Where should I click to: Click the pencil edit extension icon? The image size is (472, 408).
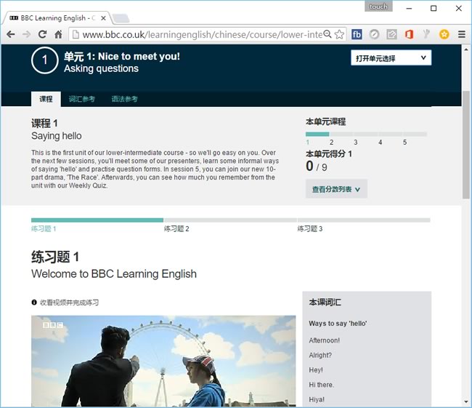click(391, 34)
